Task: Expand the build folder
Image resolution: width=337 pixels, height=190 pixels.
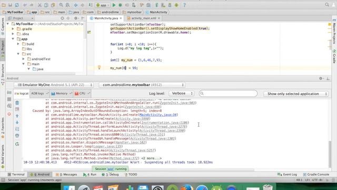Action: click(18, 44)
